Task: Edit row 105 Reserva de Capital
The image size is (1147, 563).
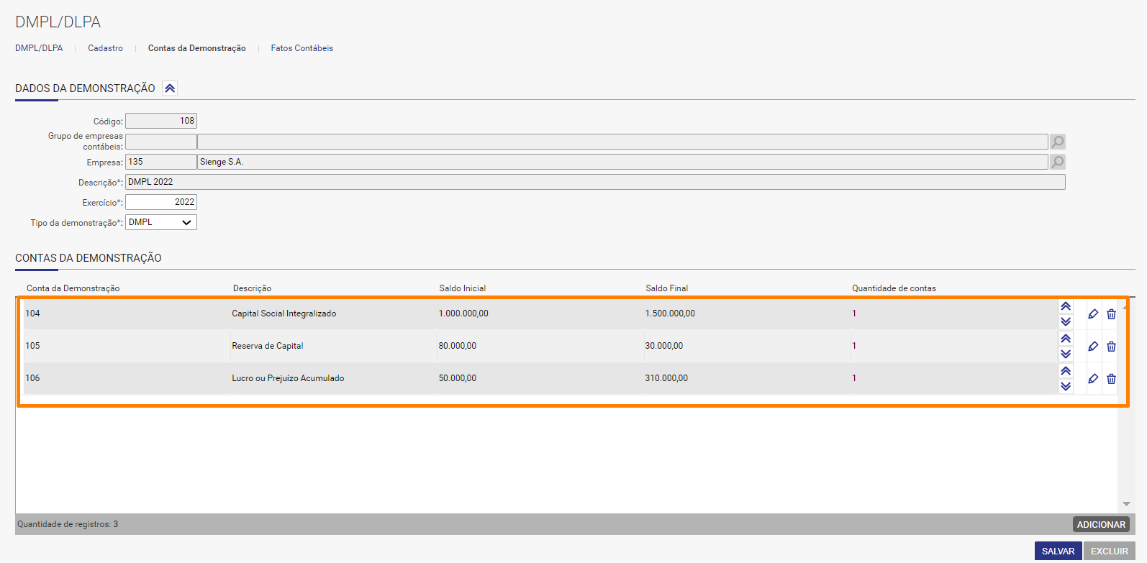Action: [1093, 346]
